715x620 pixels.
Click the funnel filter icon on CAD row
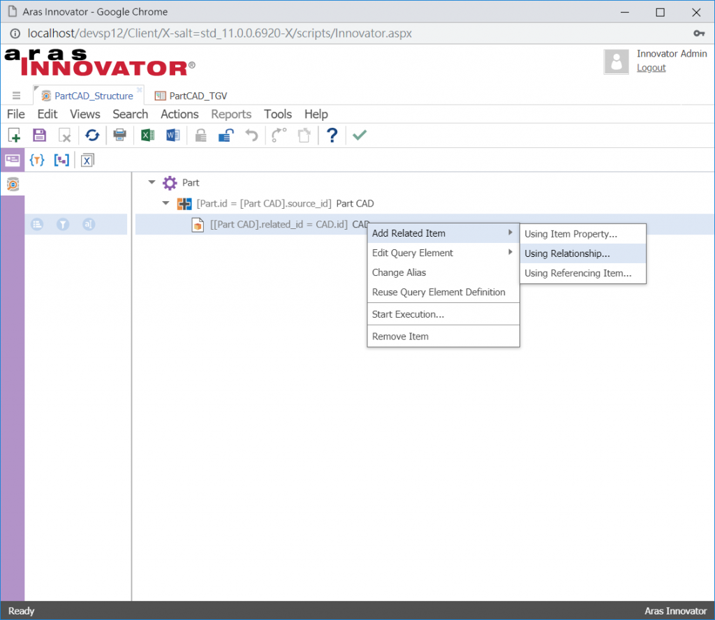63,224
